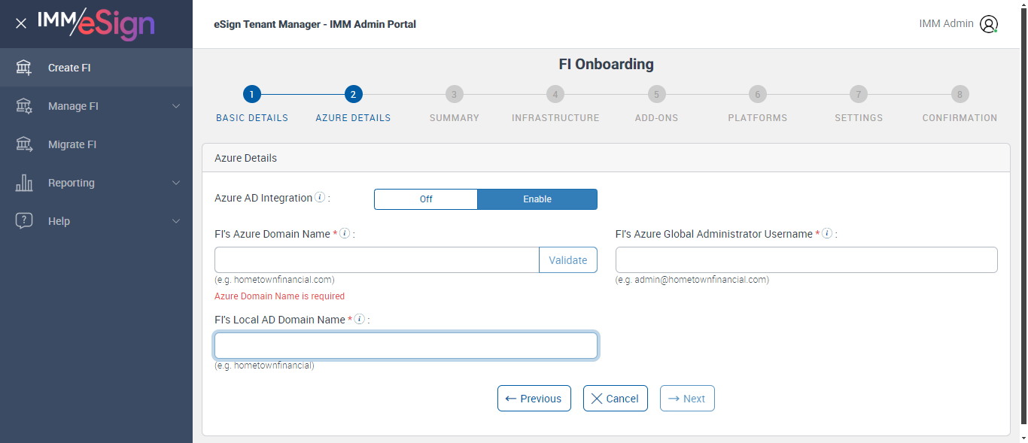
Task: Click the Help question mark icon
Action: pos(24,221)
